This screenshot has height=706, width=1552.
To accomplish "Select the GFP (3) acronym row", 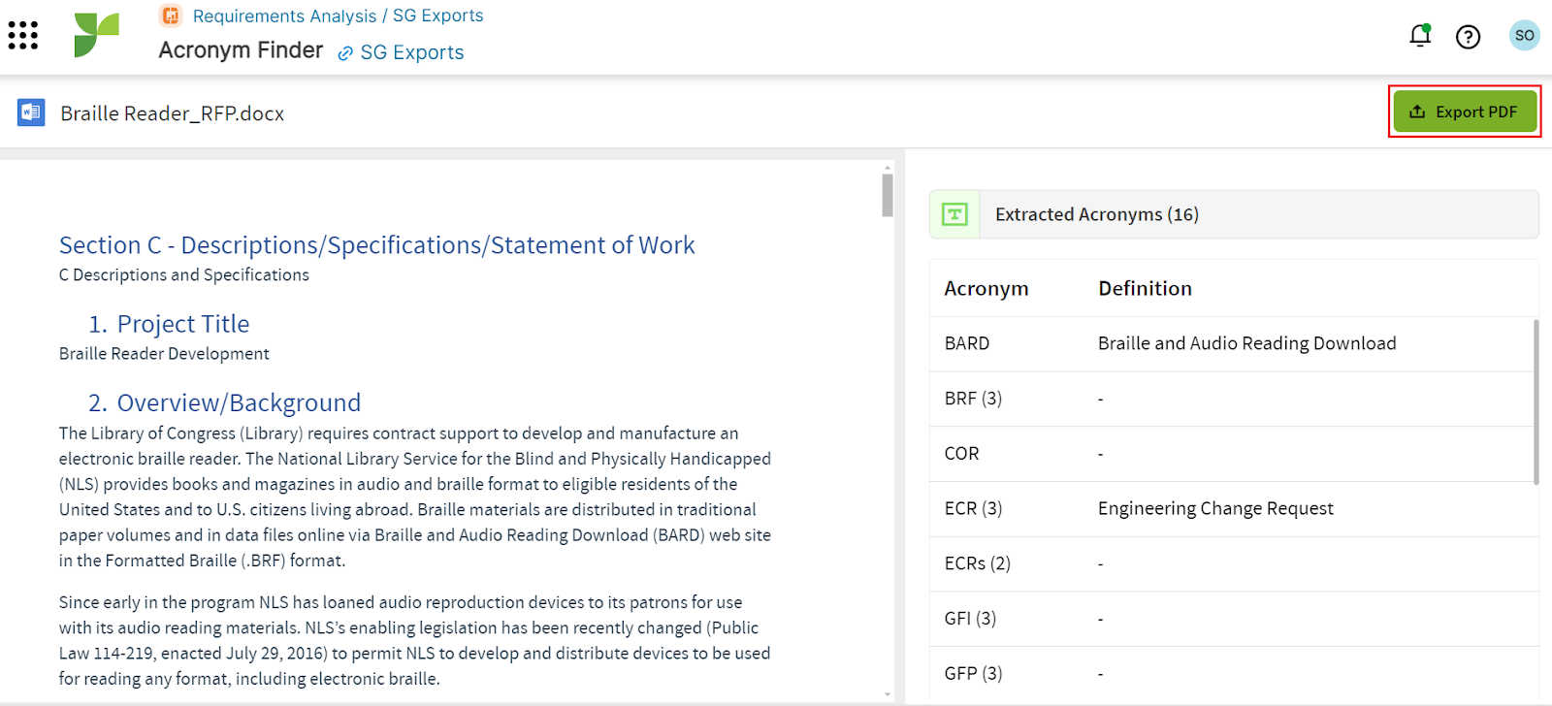I will [1232, 673].
